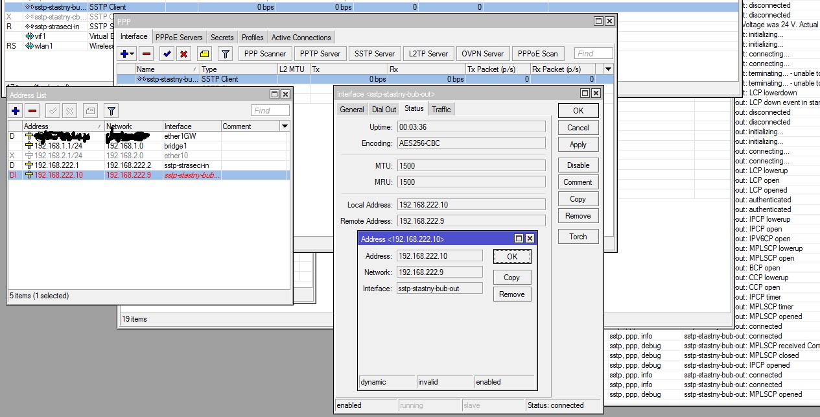Click the filter funnel icon in Address List
Viewport: 820px width, 417px height.
(x=111, y=111)
